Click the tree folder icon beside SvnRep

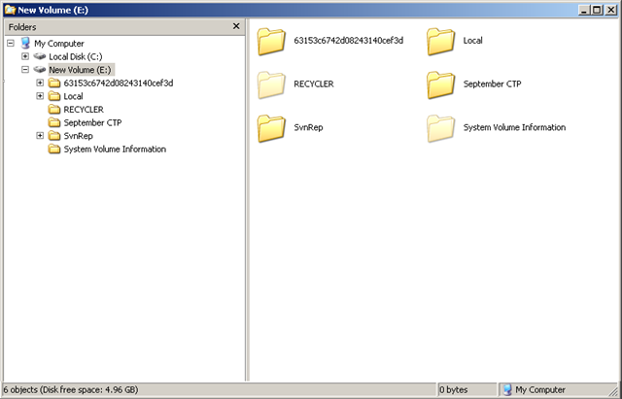pyautogui.click(x=54, y=136)
